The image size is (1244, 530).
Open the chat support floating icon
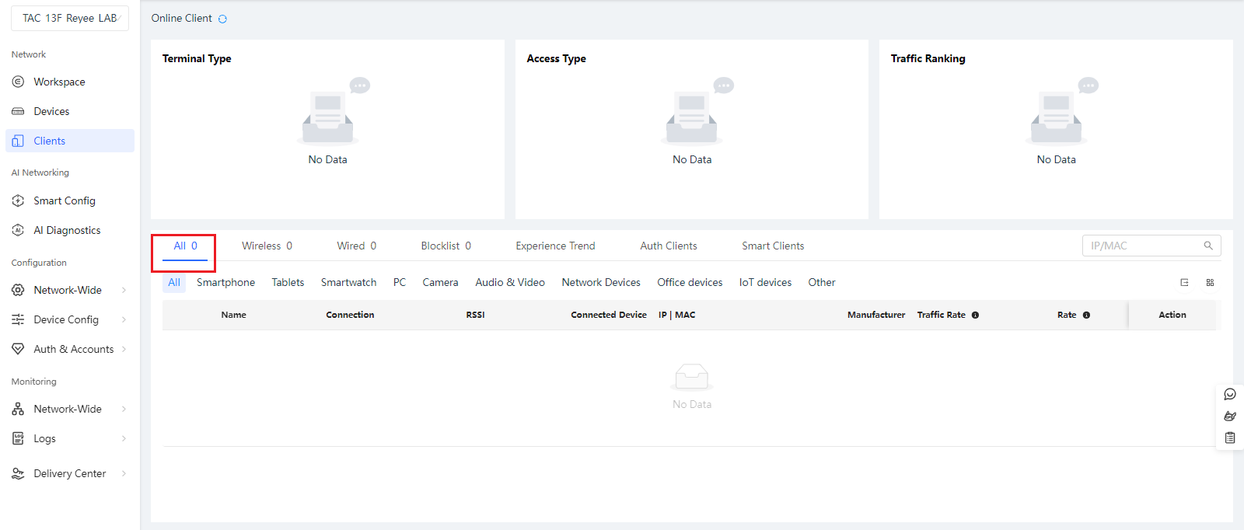(1230, 394)
